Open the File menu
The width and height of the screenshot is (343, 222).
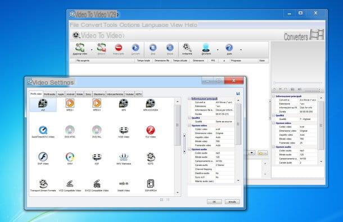74,25
